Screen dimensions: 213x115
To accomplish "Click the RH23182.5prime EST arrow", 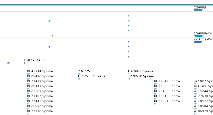I will (28, 99).
